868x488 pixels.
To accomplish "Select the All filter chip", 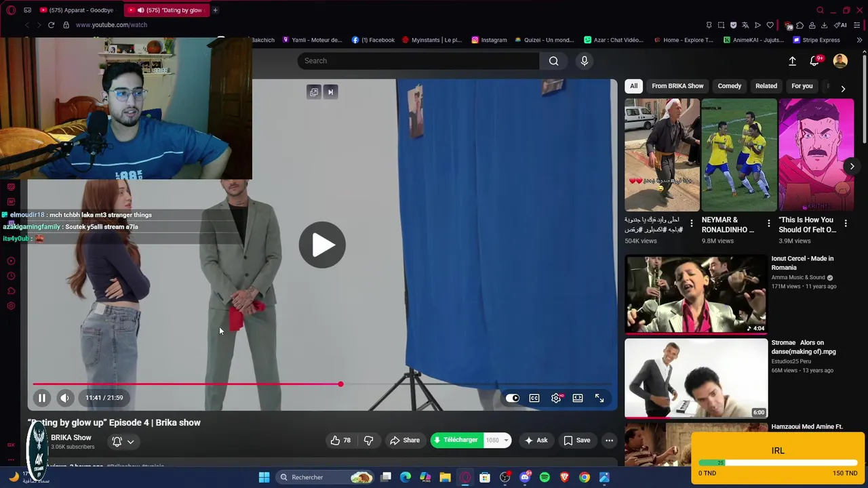I will point(633,86).
